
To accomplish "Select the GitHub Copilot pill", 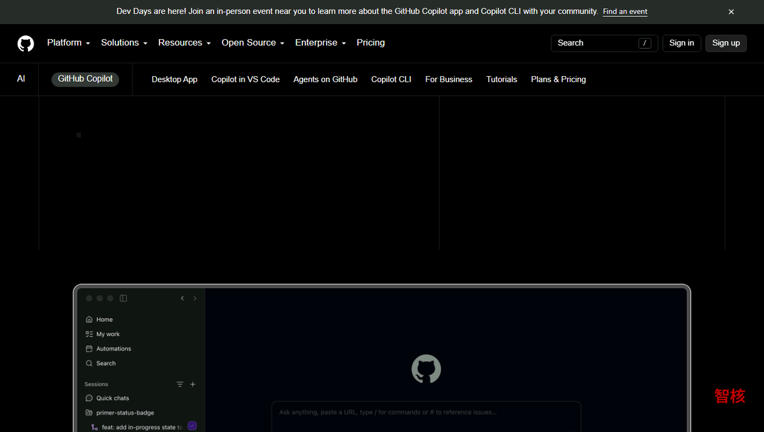I will coord(86,79).
